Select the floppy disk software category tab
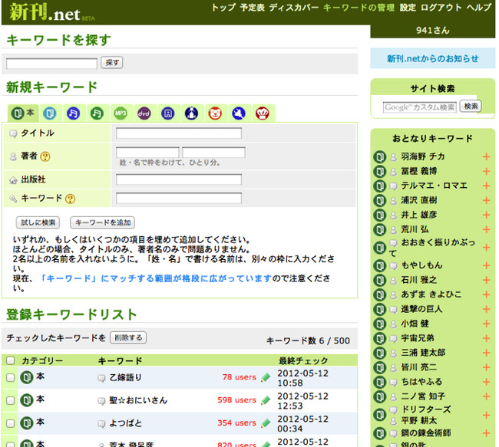Screen dimensions: 499x447 167,113
